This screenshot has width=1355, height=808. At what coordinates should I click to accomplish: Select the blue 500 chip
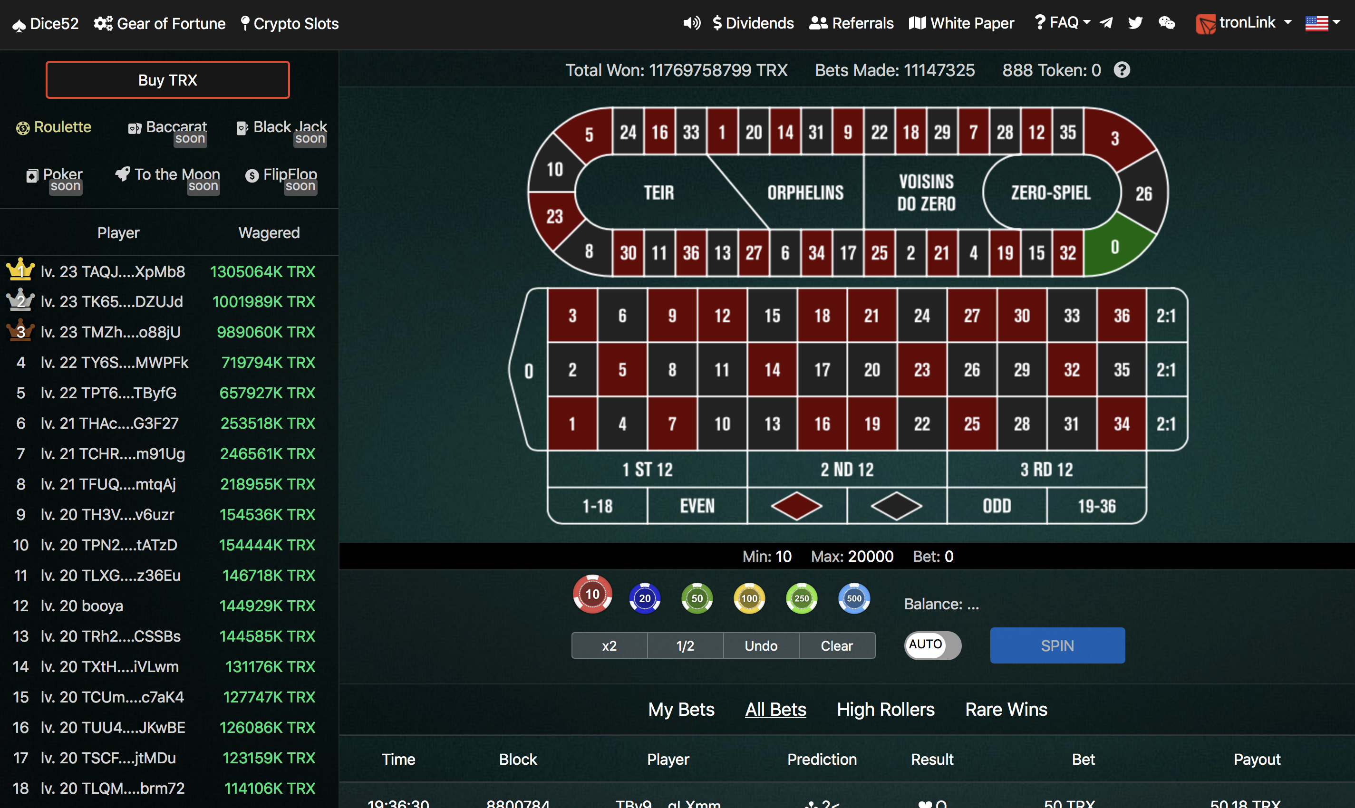(x=853, y=598)
